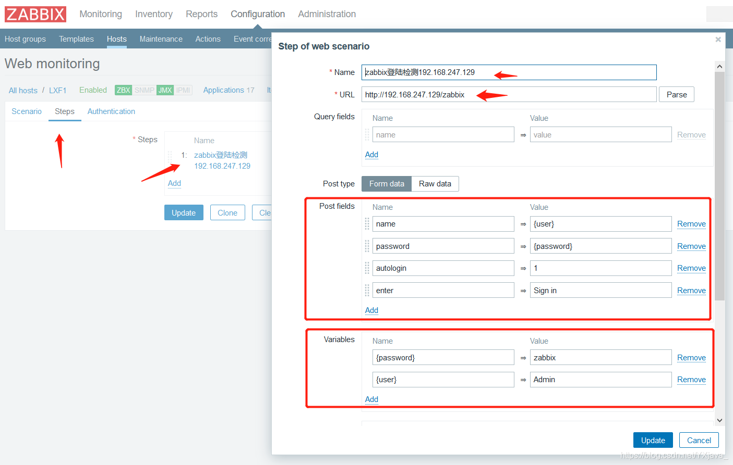Click the URL input field

[509, 94]
